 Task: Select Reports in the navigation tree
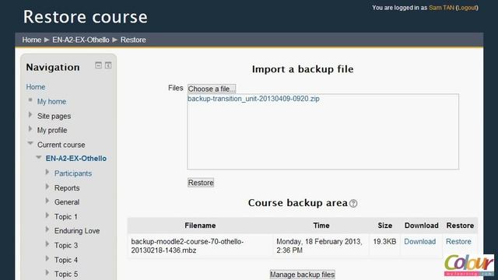(x=67, y=188)
